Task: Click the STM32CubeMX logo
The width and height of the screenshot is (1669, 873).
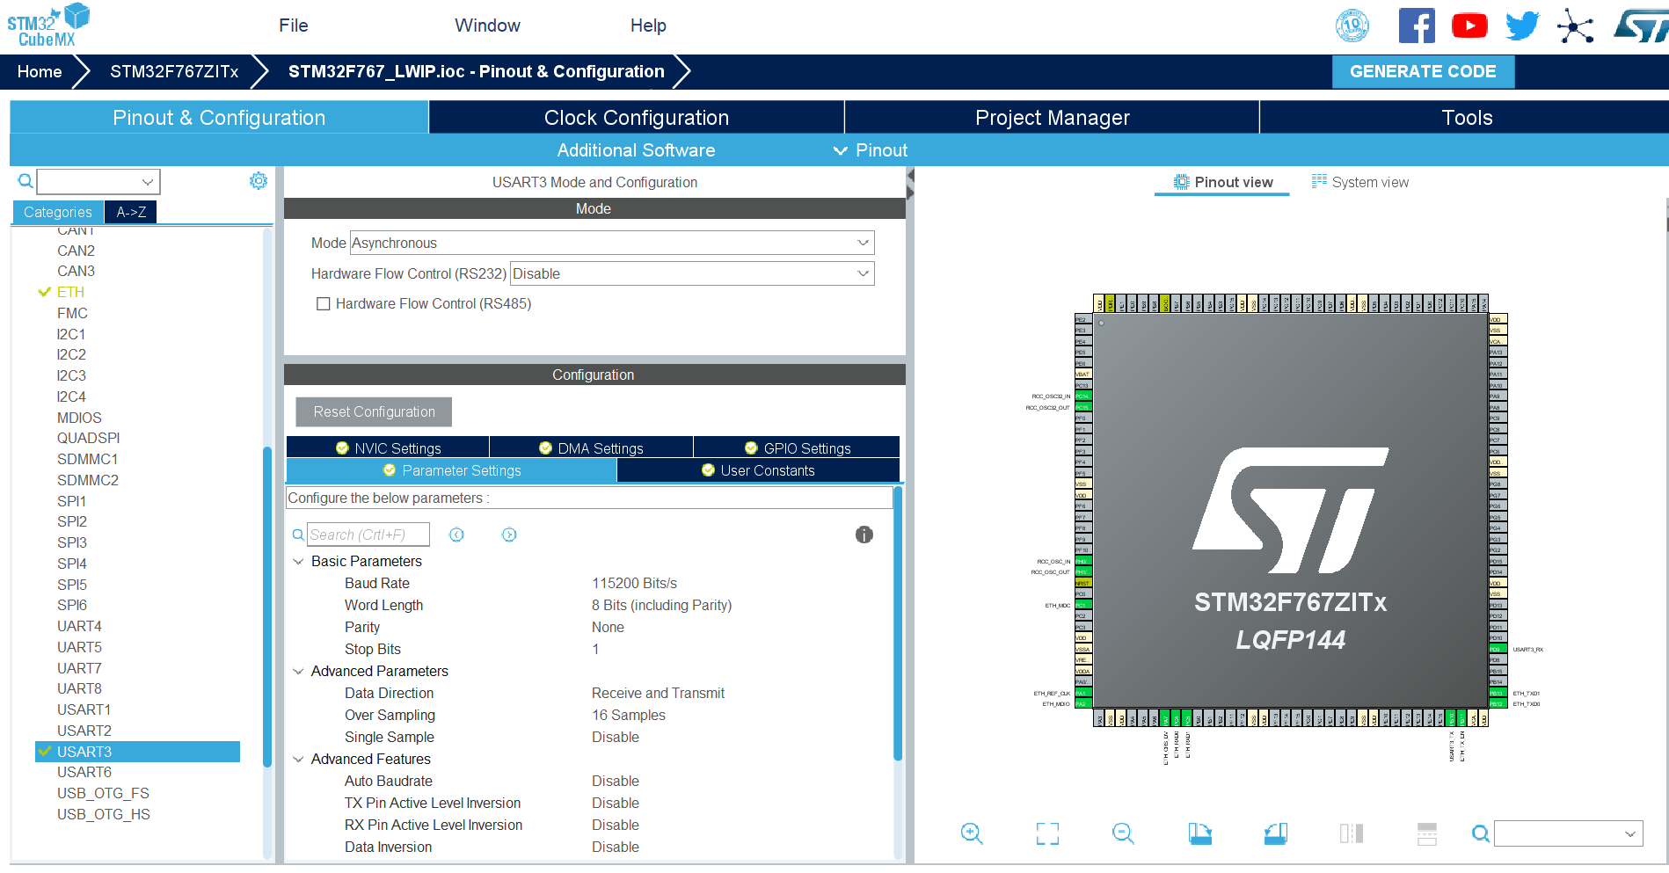Action: (48, 25)
